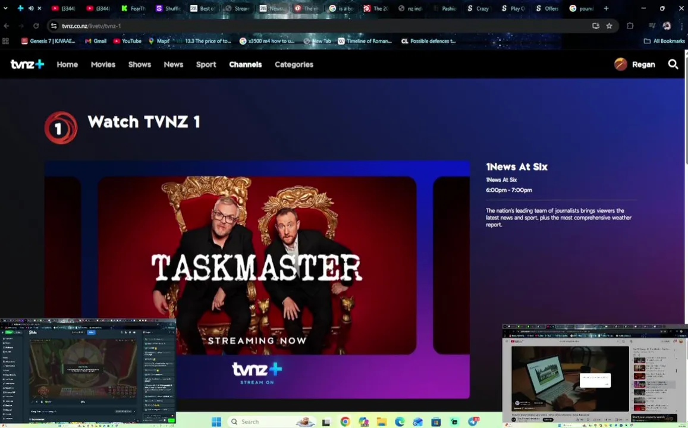
Task: Expand the tab search dropdown arrow
Action: coord(5,8)
